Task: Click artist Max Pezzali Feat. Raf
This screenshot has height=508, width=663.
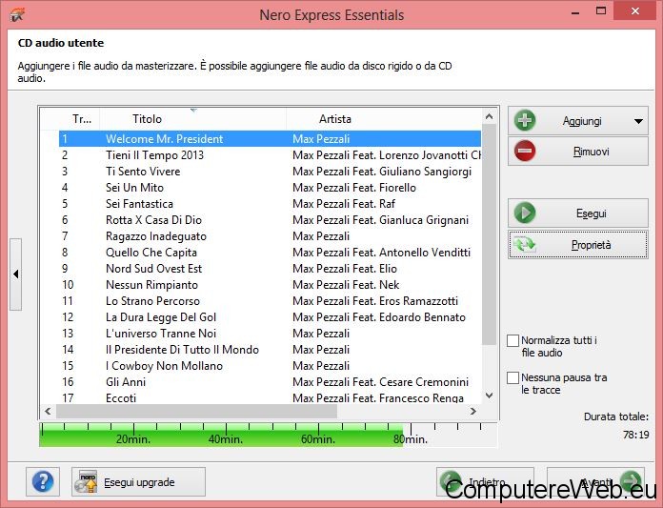Action: tap(344, 204)
